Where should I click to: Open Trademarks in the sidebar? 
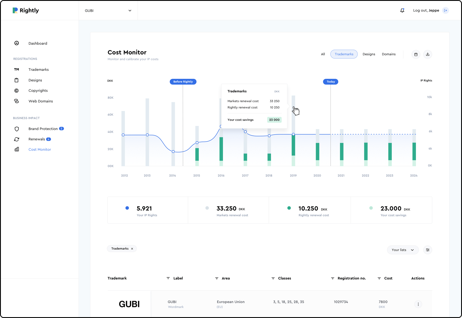coord(39,70)
